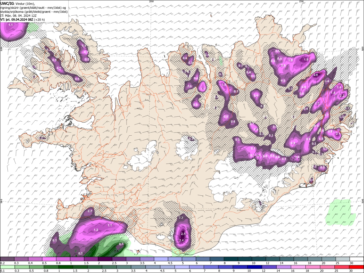Select the rain legend swatch between 0.5 and 0.8

click(37, 267)
